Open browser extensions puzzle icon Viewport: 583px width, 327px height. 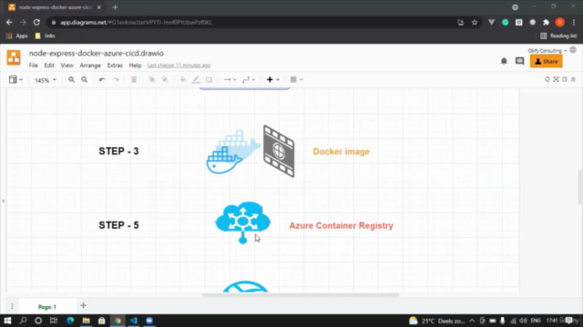(546, 22)
